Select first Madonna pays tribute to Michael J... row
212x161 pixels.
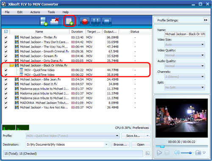click(76, 89)
